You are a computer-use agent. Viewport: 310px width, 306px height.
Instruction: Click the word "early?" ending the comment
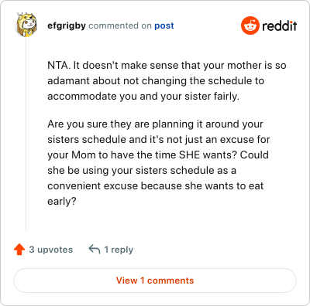pos(62,202)
